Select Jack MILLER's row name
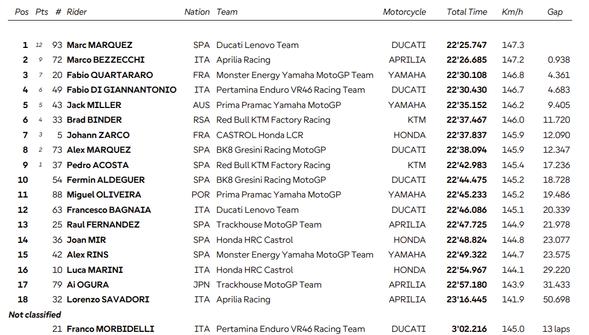589x335 pixels. [x=94, y=105]
